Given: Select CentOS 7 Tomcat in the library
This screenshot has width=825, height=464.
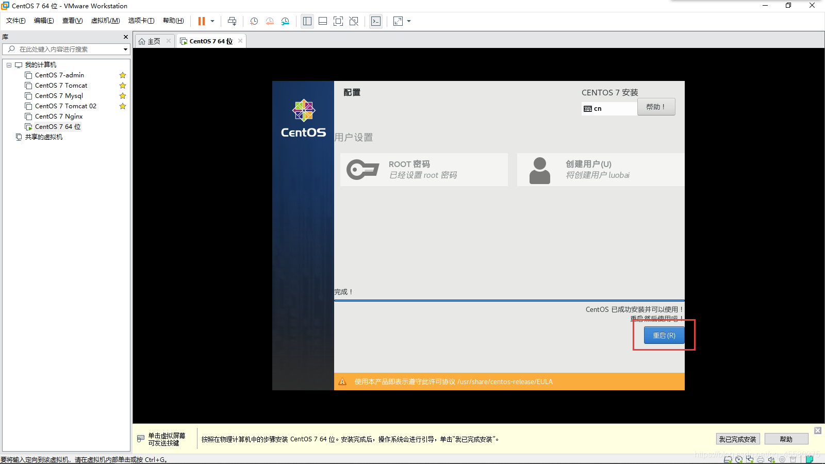Looking at the screenshot, I should [x=61, y=86].
